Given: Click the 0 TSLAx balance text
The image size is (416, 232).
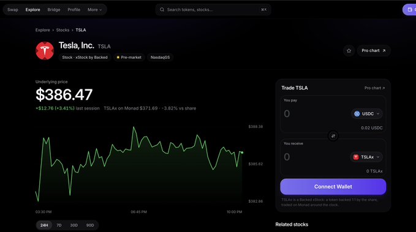Looking at the screenshot, I should (374, 171).
